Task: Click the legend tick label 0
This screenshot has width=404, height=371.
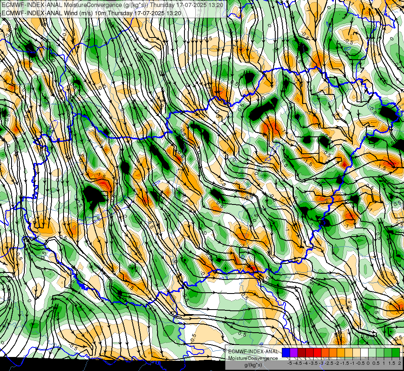Action: click(x=368, y=363)
